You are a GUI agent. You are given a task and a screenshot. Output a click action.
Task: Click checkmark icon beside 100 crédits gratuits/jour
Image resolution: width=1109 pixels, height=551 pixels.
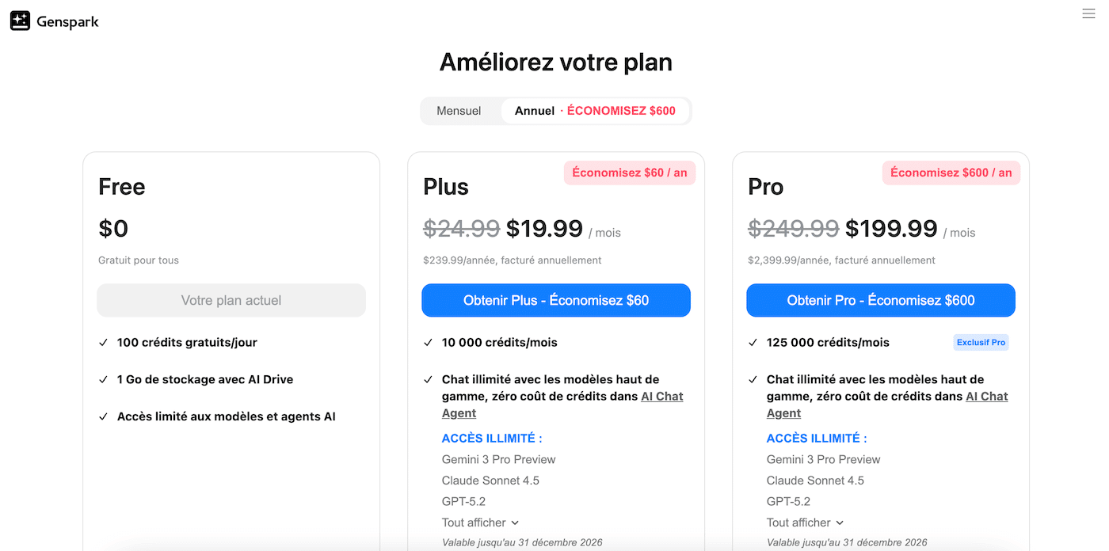click(x=103, y=343)
